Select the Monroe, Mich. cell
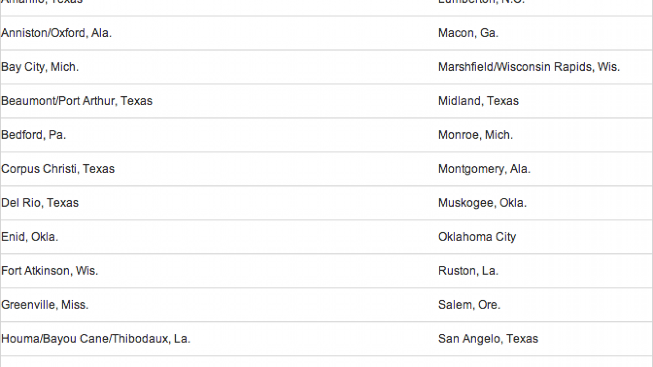The image size is (653, 367). point(476,135)
